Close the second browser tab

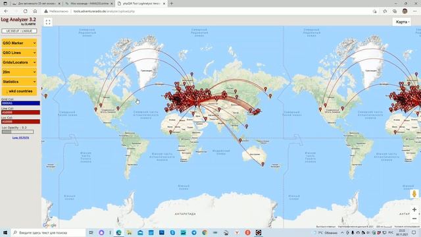pos(112,3)
